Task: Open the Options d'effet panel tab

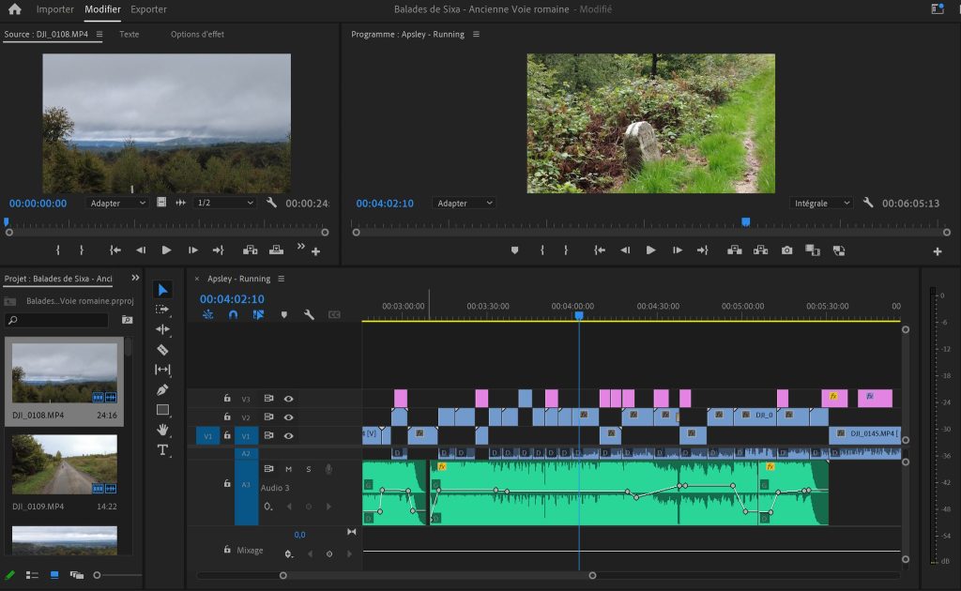Action: (197, 35)
